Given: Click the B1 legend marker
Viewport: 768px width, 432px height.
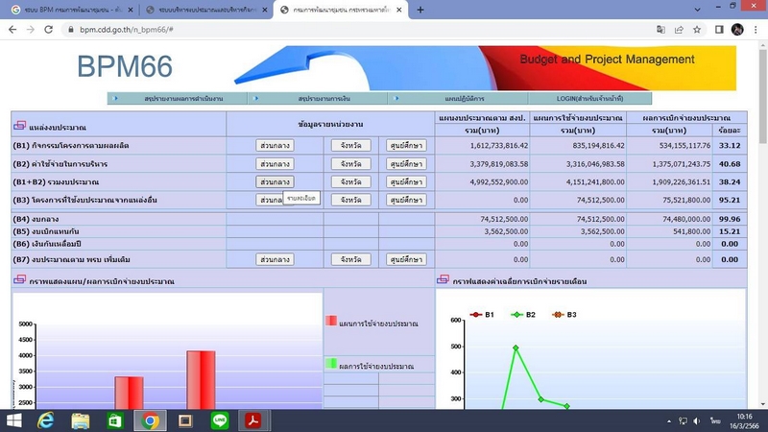Looking at the screenshot, I should coord(475,315).
